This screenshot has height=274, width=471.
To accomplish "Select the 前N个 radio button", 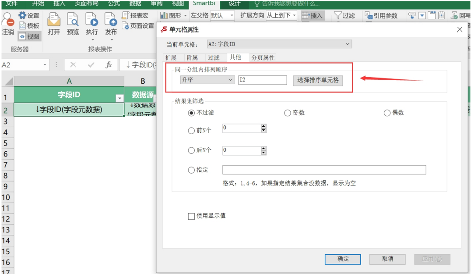I will [191, 131].
